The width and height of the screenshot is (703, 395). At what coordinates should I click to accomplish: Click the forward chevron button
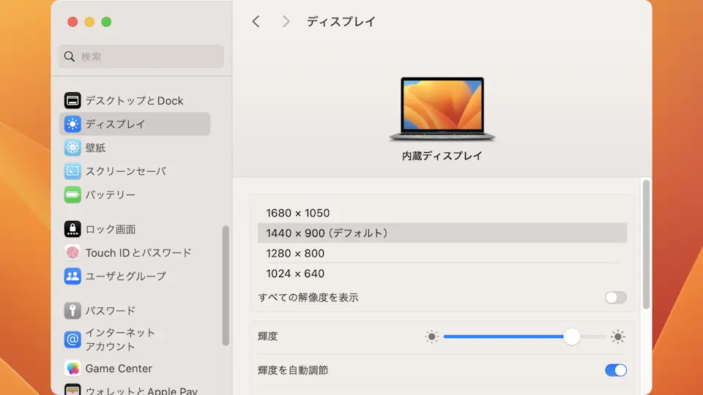[286, 22]
